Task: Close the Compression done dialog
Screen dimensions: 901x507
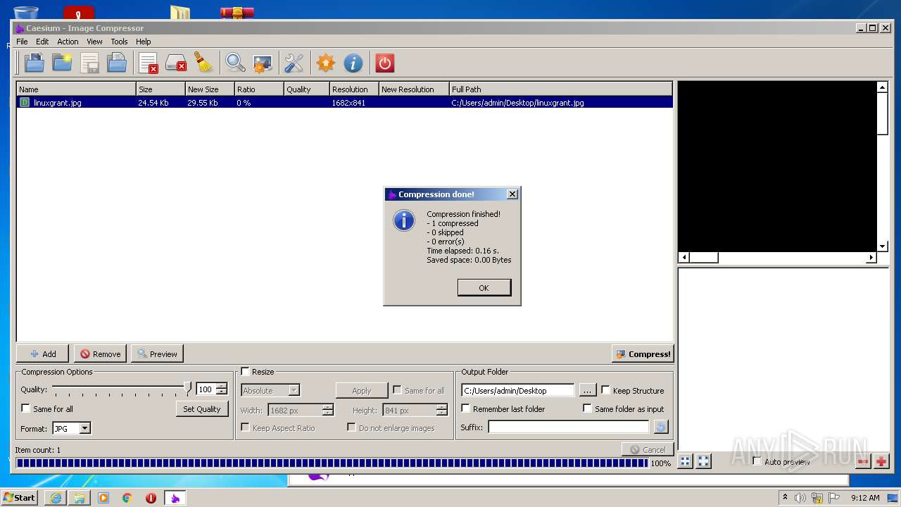Action: click(512, 194)
